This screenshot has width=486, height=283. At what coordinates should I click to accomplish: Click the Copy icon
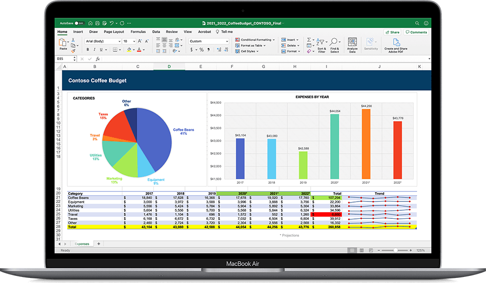(x=73, y=45)
